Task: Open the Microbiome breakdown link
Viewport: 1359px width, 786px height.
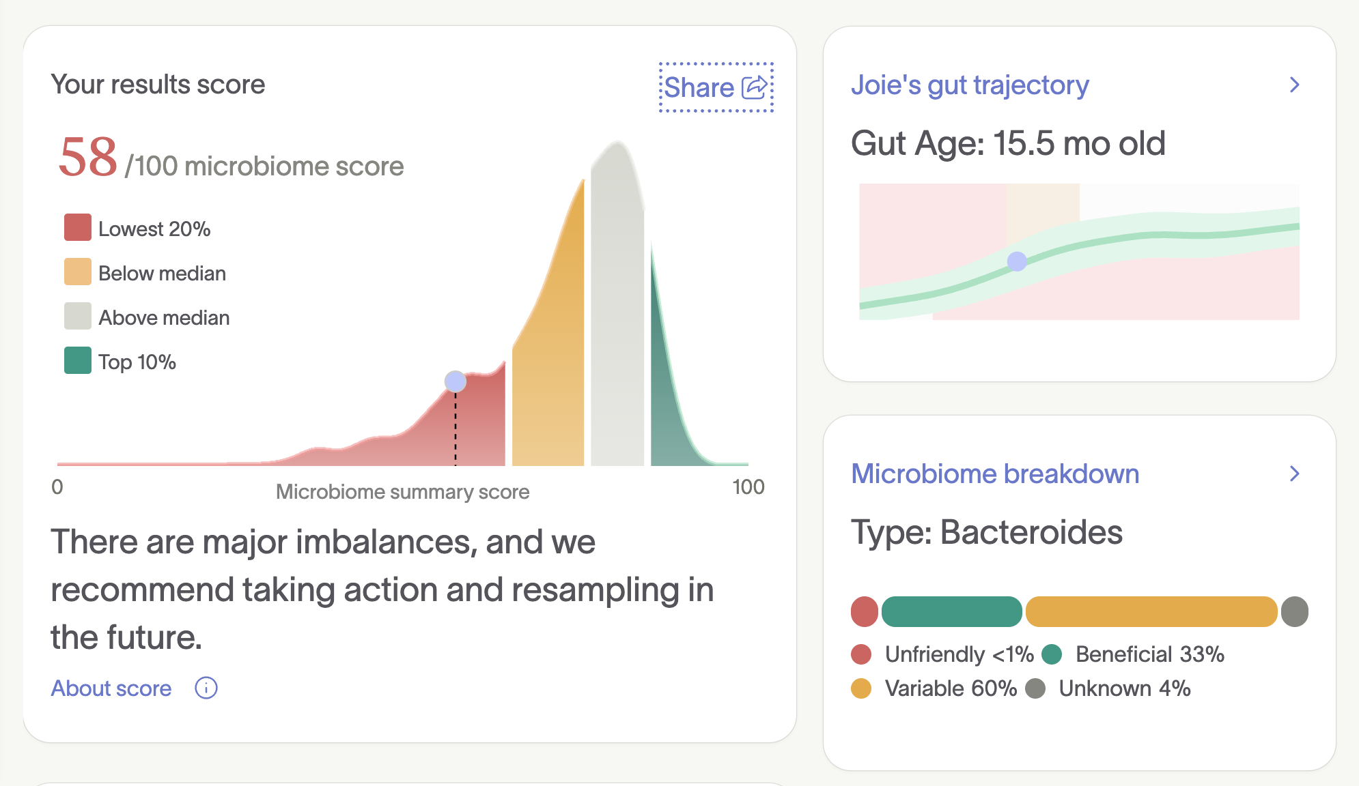Action: 995,474
